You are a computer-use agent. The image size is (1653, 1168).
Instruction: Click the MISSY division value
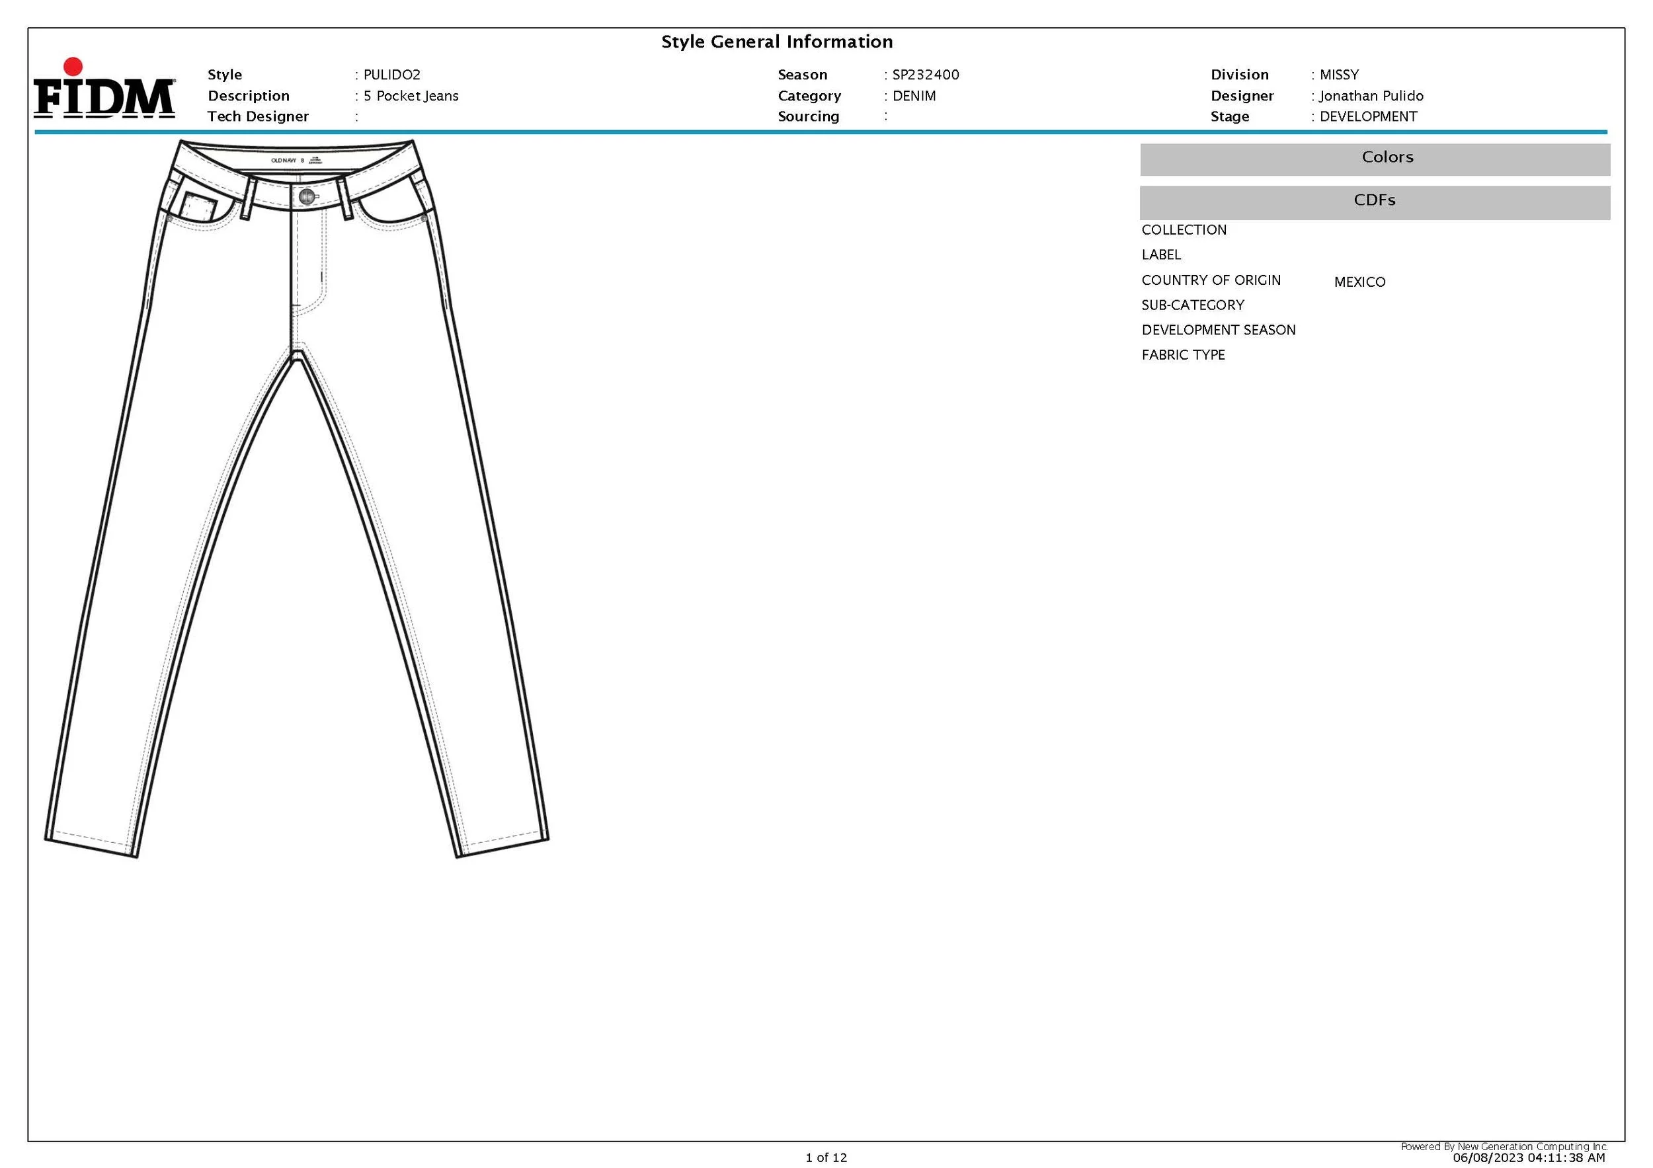pos(1338,75)
